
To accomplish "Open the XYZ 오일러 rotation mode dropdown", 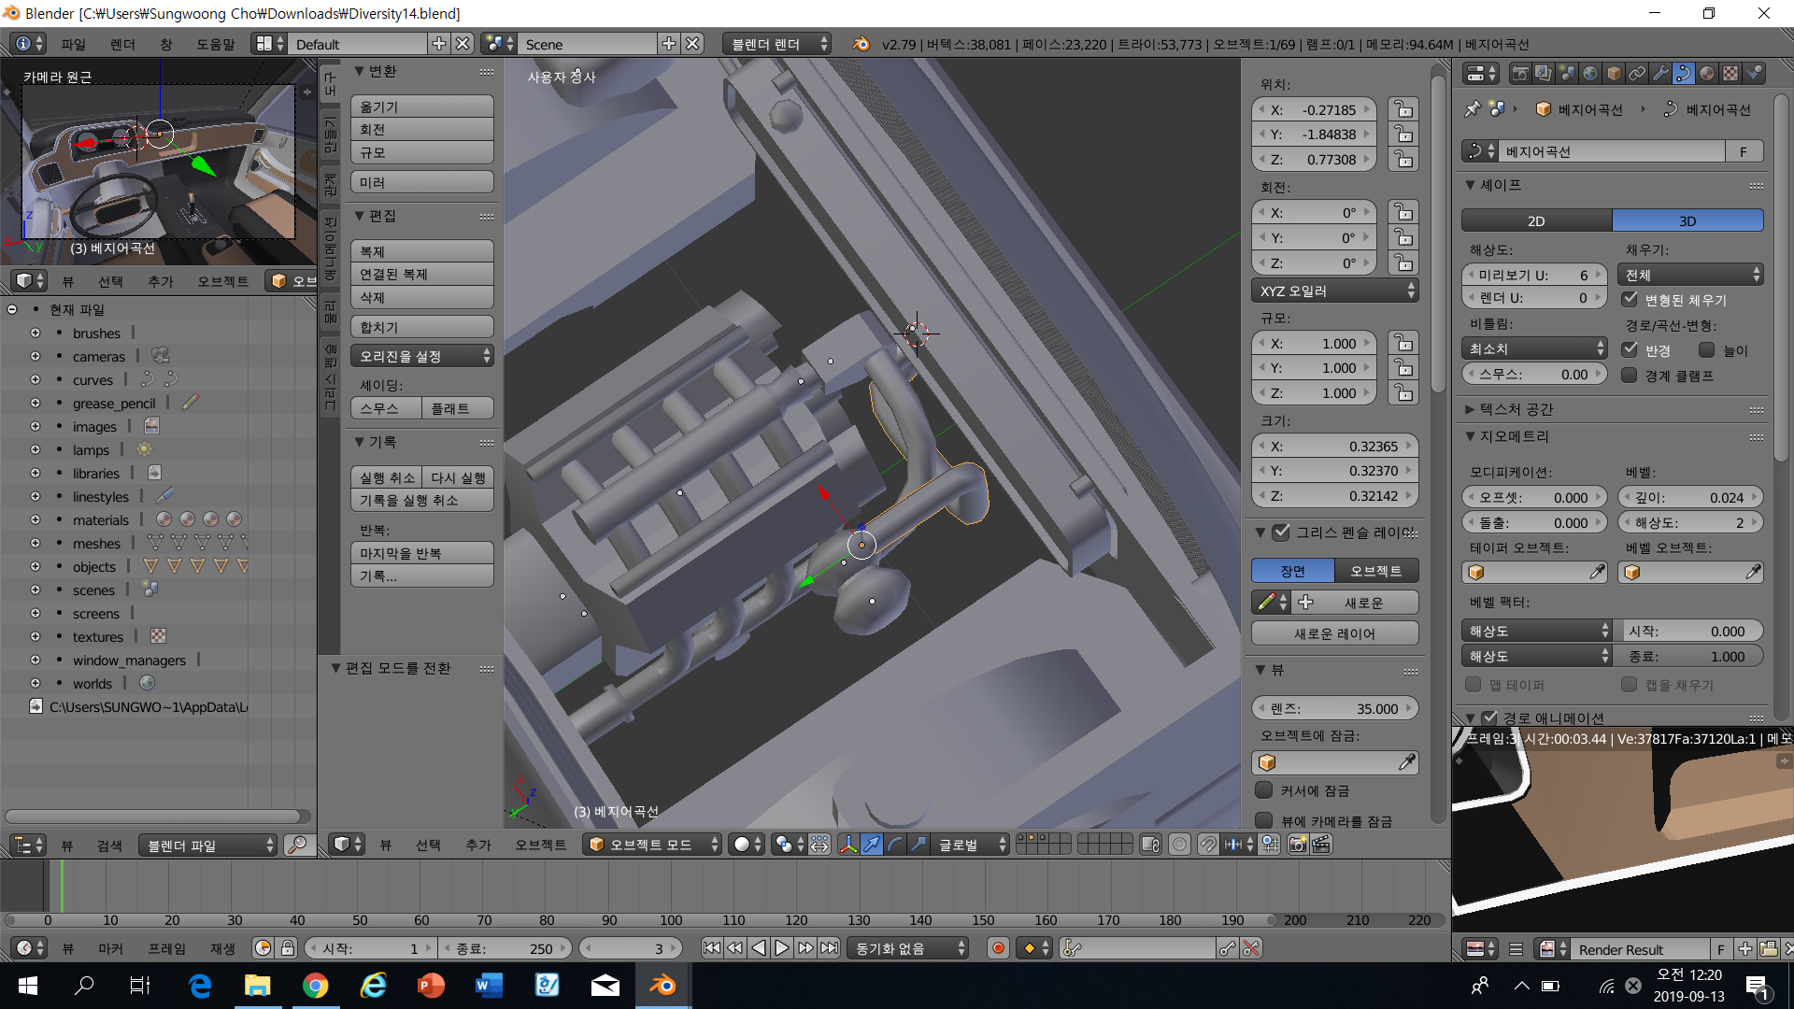I will [1334, 291].
